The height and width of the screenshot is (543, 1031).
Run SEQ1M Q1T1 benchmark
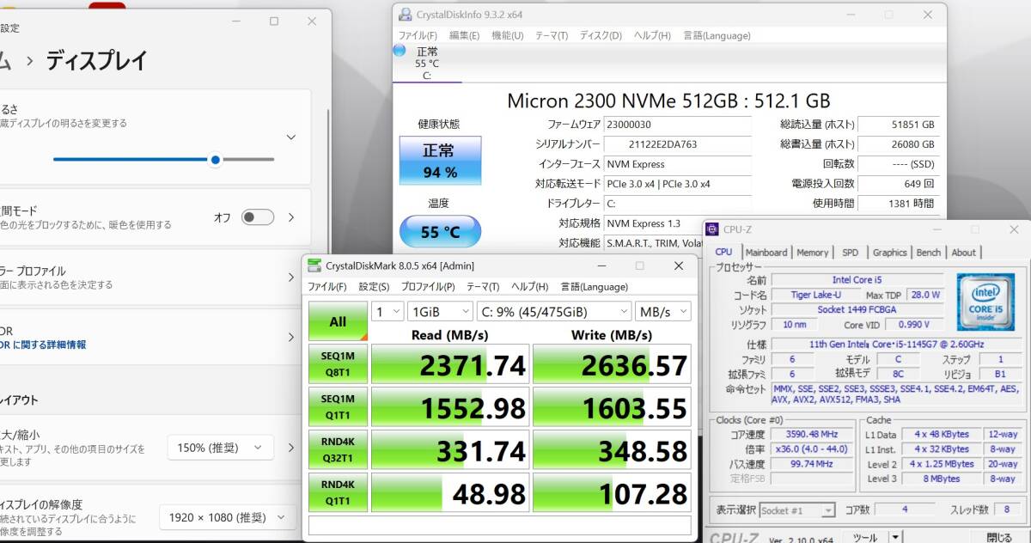click(x=338, y=406)
